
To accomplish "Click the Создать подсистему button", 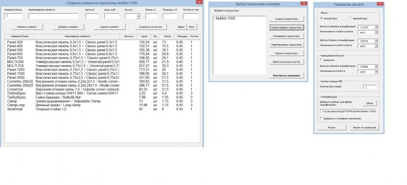I will tap(286, 19).
